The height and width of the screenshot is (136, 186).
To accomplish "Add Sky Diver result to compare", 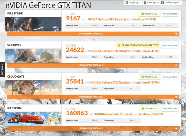I will [170, 45].
